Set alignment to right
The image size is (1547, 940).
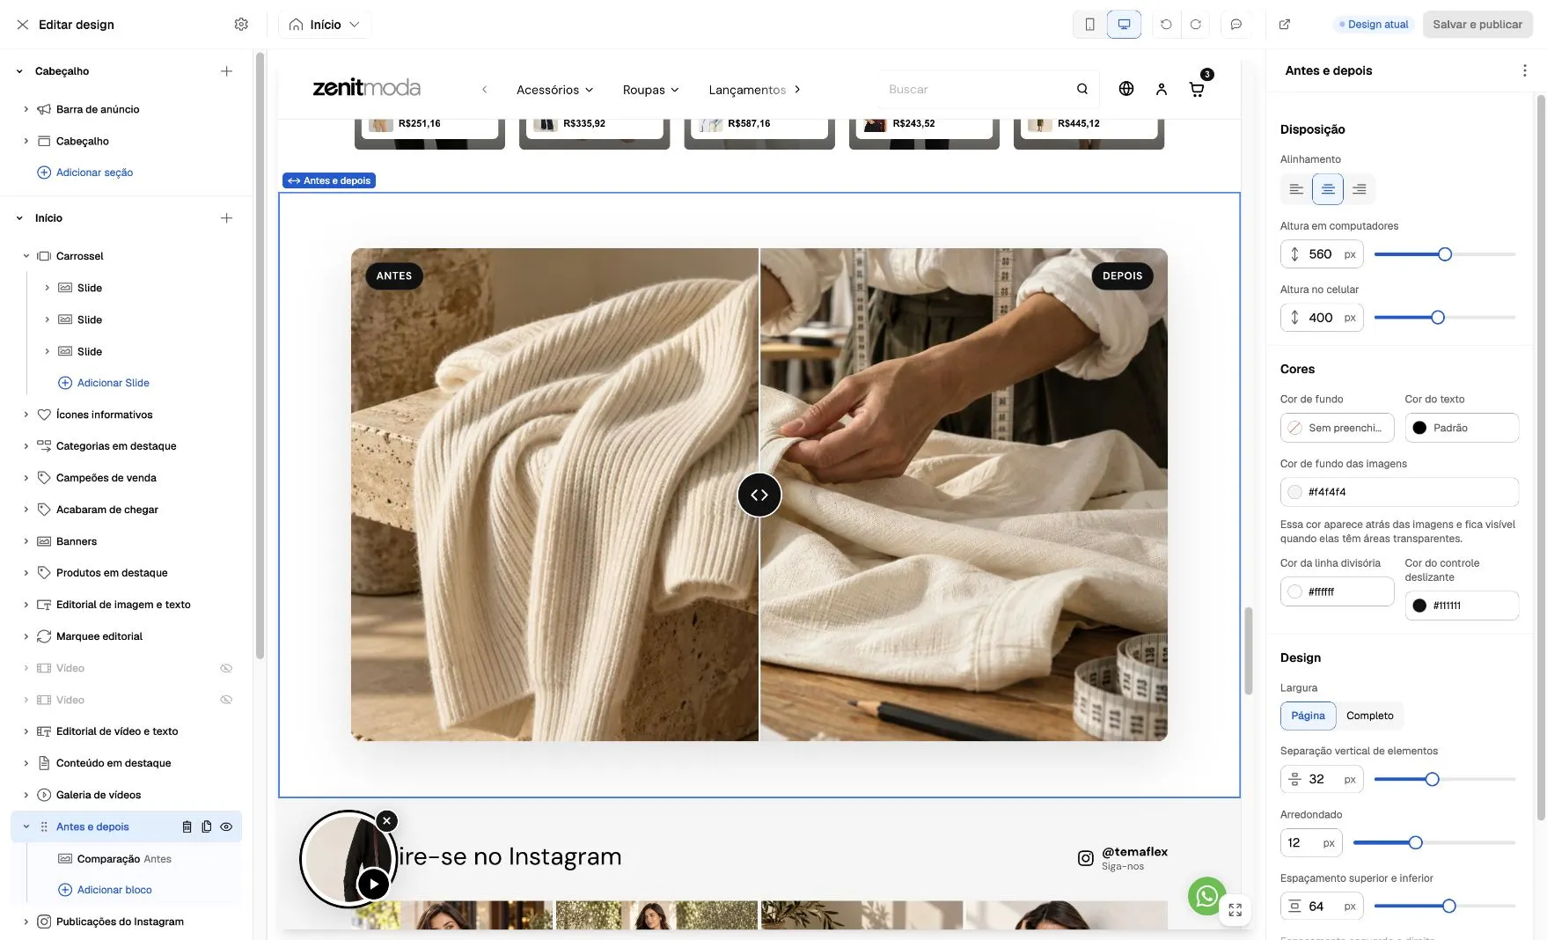pos(1360,189)
